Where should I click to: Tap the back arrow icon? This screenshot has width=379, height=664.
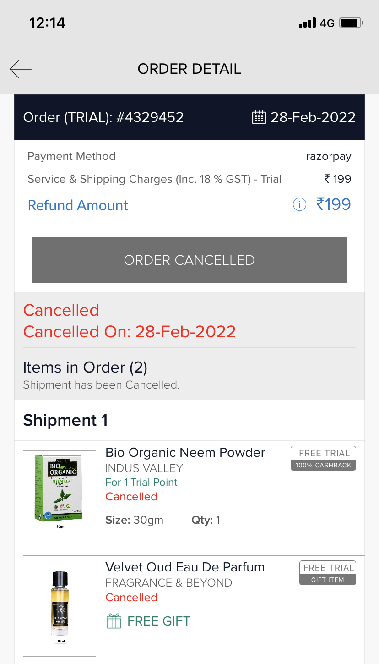coord(21,69)
